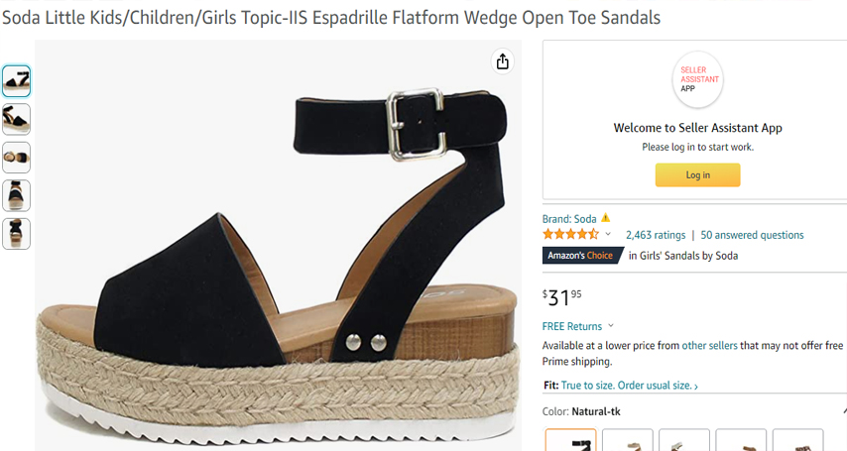Choose the first black color swatch
This screenshot has width=847, height=451.
click(x=571, y=441)
